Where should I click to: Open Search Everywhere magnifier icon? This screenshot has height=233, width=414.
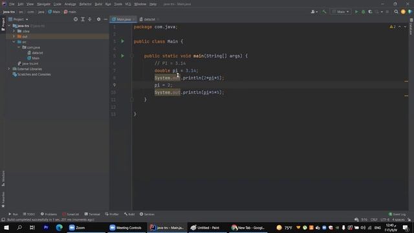click(x=396, y=12)
